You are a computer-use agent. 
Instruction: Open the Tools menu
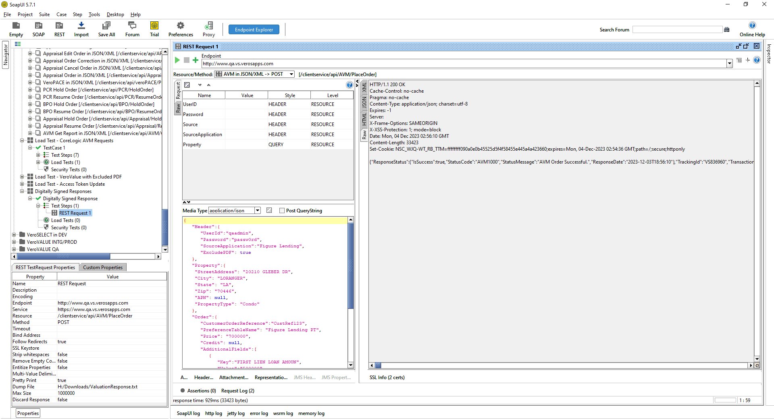tap(94, 15)
